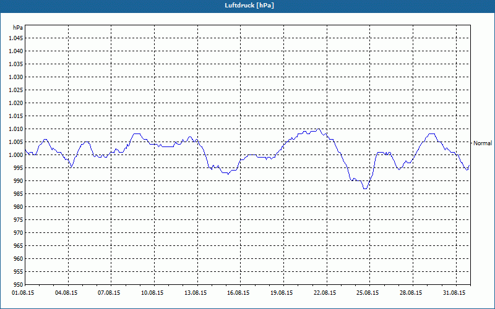
Task: Click the 1.035 axis value
Action: tap(16, 64)
